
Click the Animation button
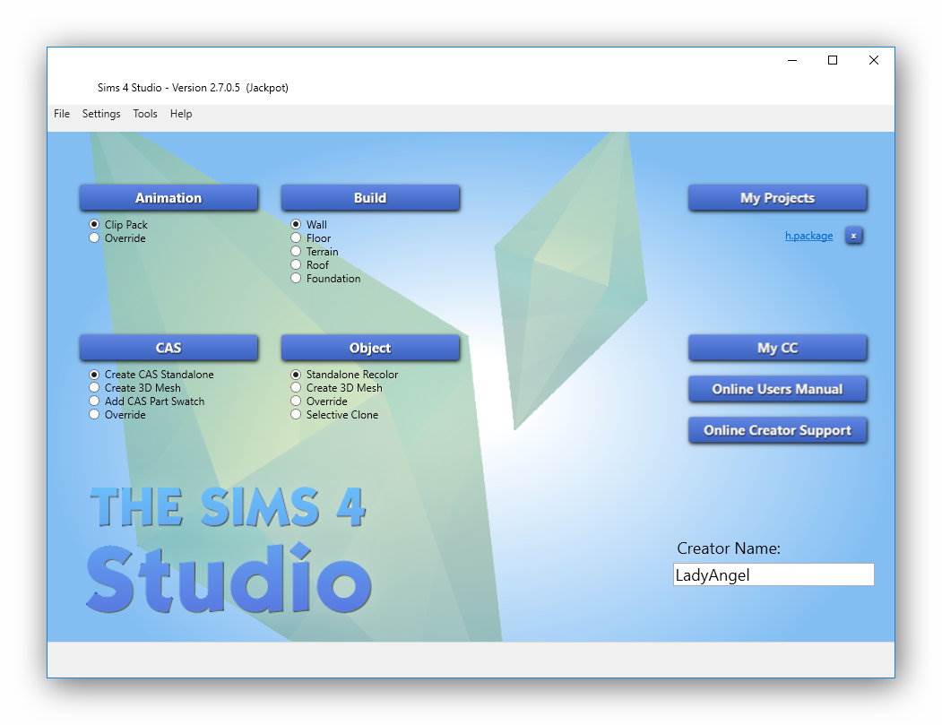169,198
